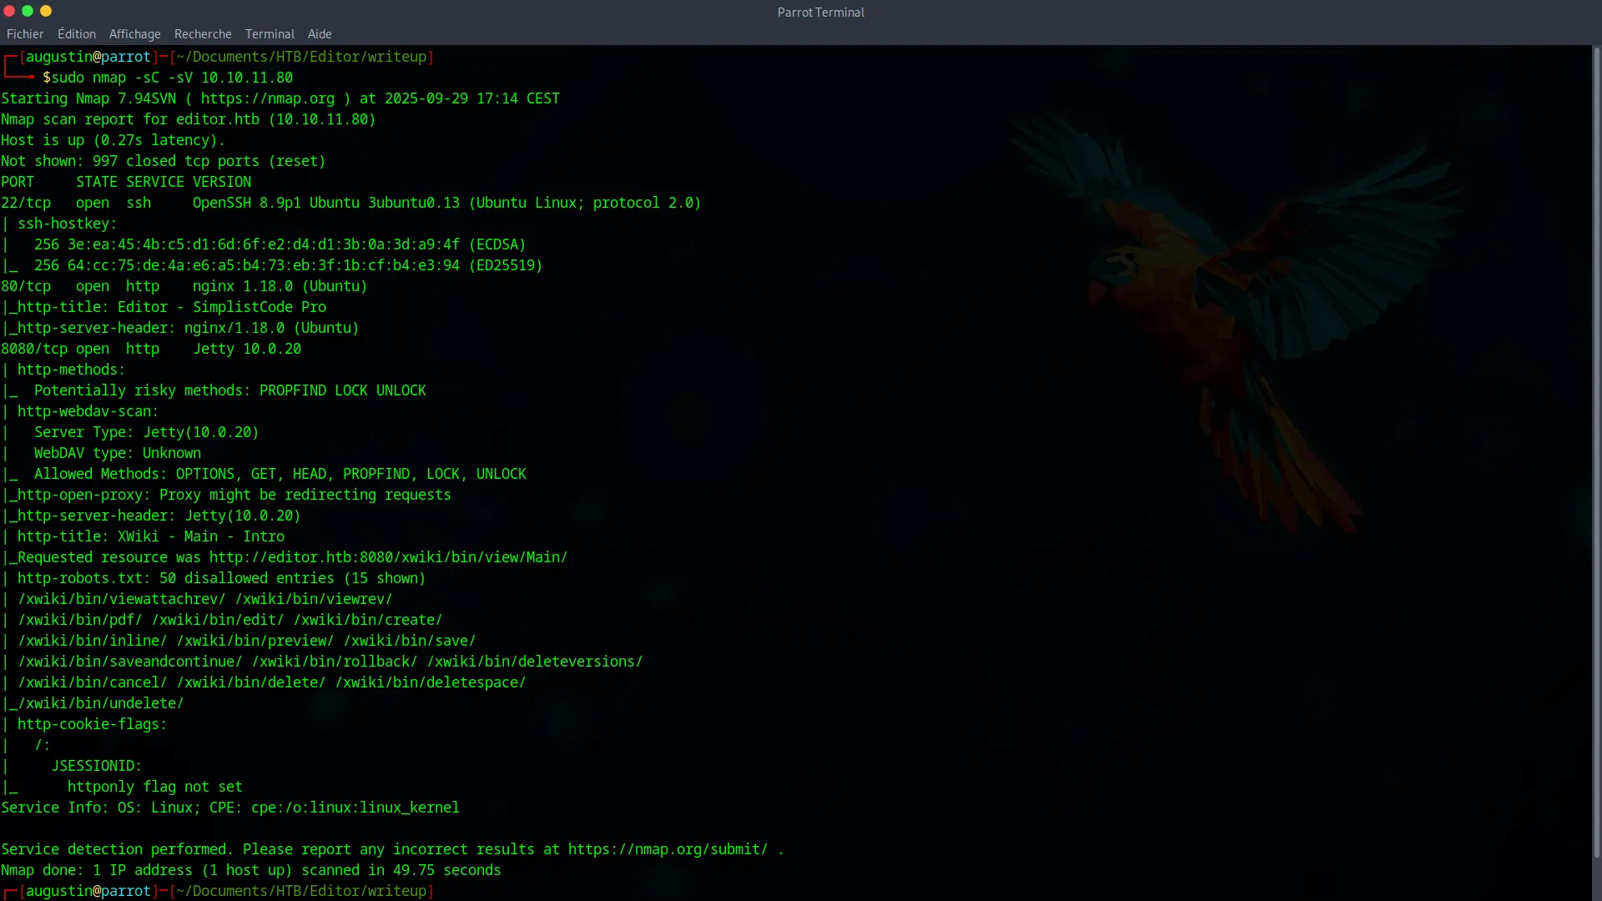The image size is (1602, 901).
Task: Open the Affichage menu
Action: [x=134, y=34]
